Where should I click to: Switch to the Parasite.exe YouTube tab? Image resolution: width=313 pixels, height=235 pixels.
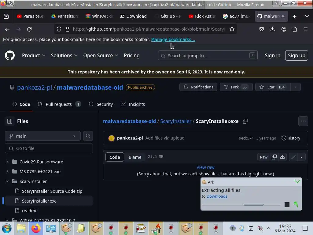click(30, 16)
